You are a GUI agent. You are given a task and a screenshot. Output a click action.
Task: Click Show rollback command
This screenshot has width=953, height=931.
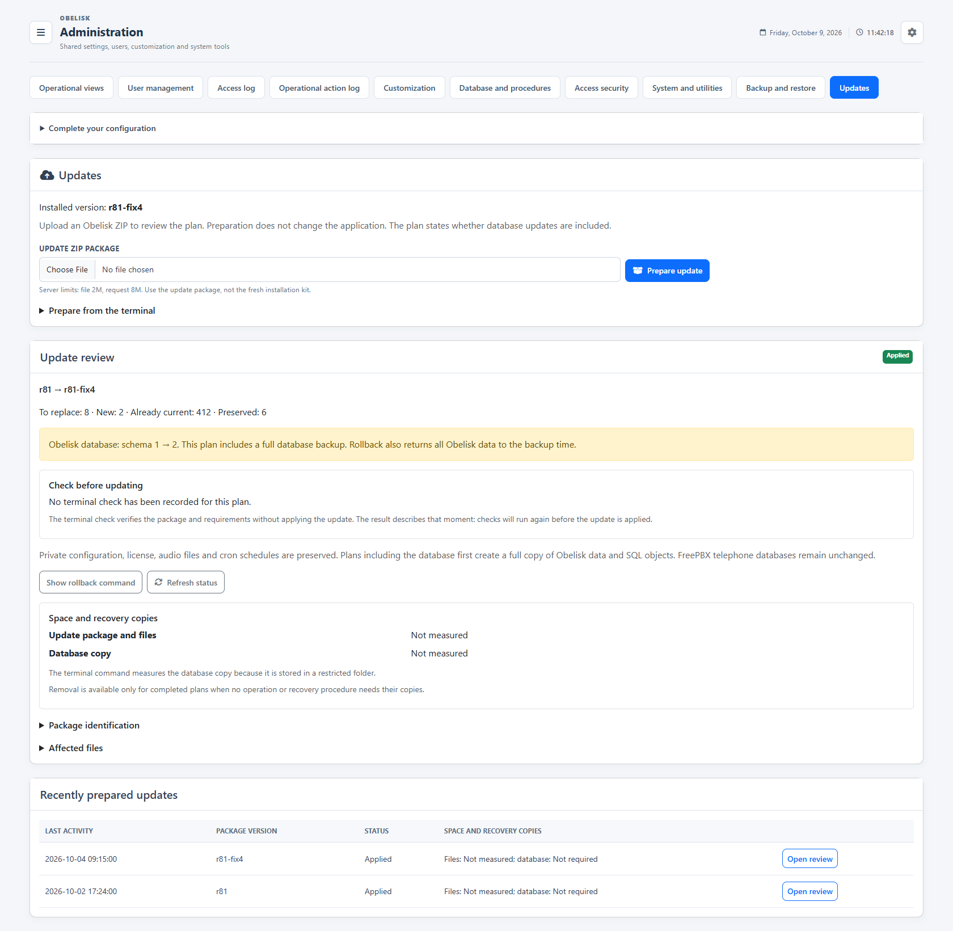(91, 583)
